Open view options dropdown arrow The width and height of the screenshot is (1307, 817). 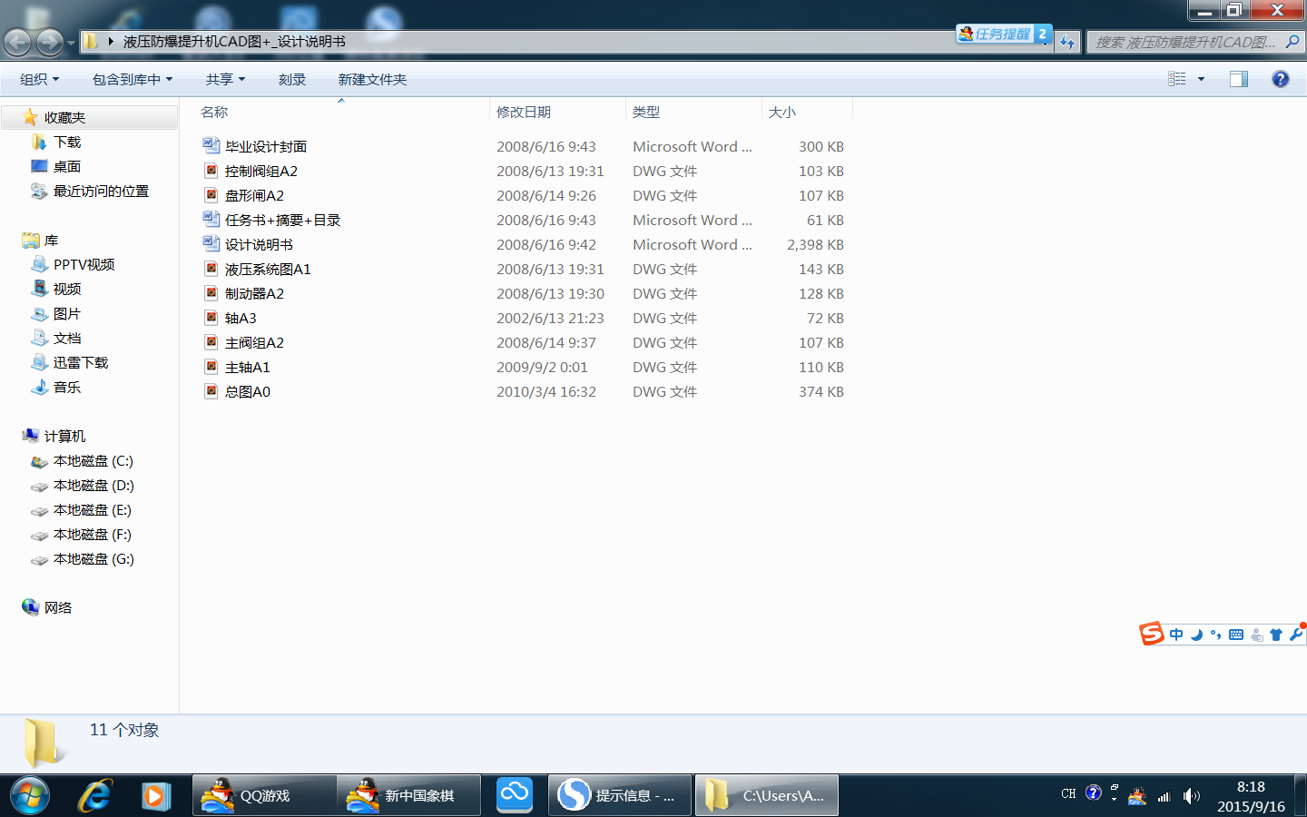click(1201, 79)
